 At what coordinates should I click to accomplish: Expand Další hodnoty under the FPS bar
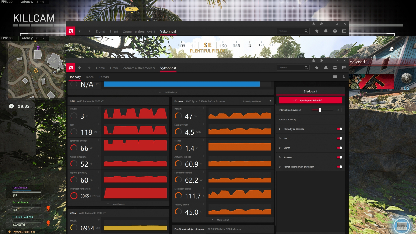pos(168,92)
